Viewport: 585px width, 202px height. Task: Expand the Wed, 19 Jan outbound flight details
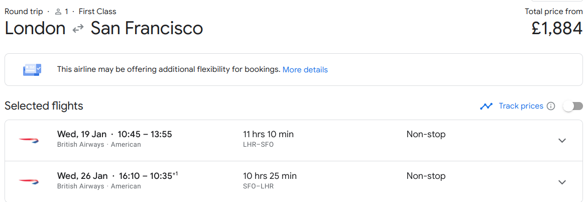(562, 141)
